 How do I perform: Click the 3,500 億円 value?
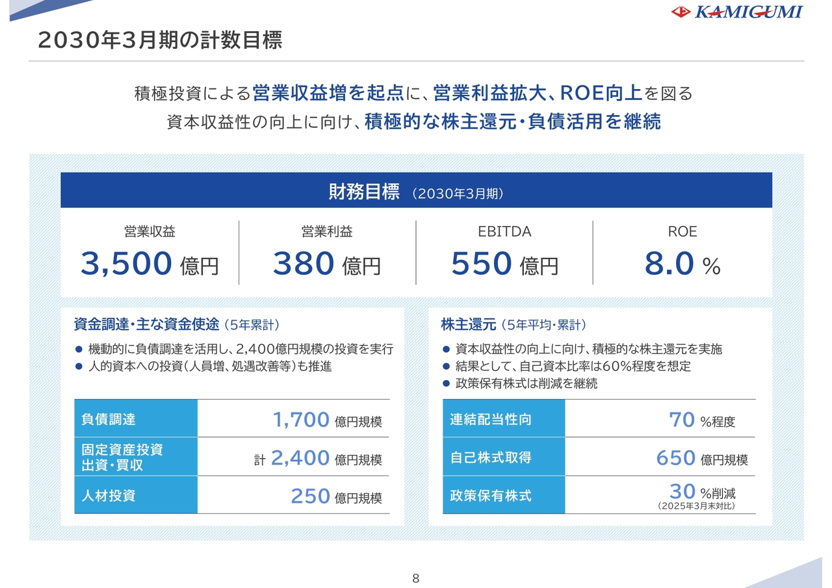(x=149, y=264)
